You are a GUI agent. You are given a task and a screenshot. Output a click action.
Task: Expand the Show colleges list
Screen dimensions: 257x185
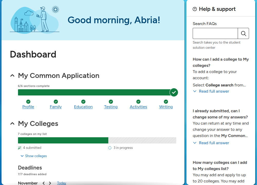coord(34,156)
